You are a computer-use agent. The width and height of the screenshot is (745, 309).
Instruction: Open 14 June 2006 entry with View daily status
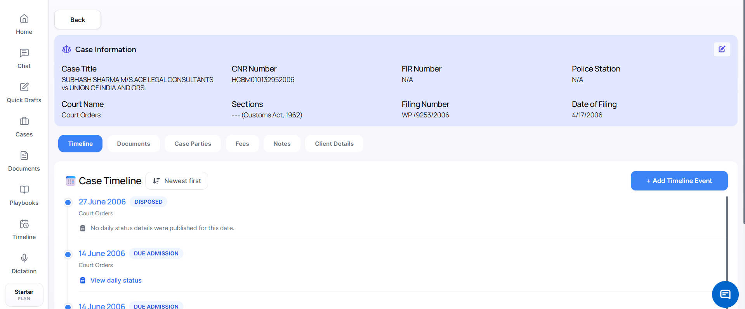[x=102, y=253]
